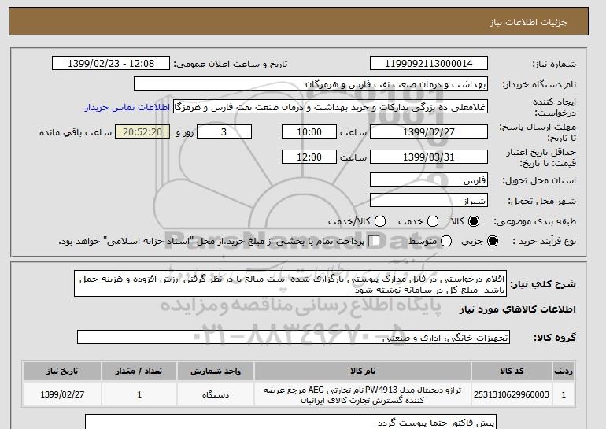Click the general need description text box
Viewport: 606px width, 429px height.
290,284
